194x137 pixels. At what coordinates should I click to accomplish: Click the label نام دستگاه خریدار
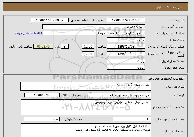(x=173, y=27)
